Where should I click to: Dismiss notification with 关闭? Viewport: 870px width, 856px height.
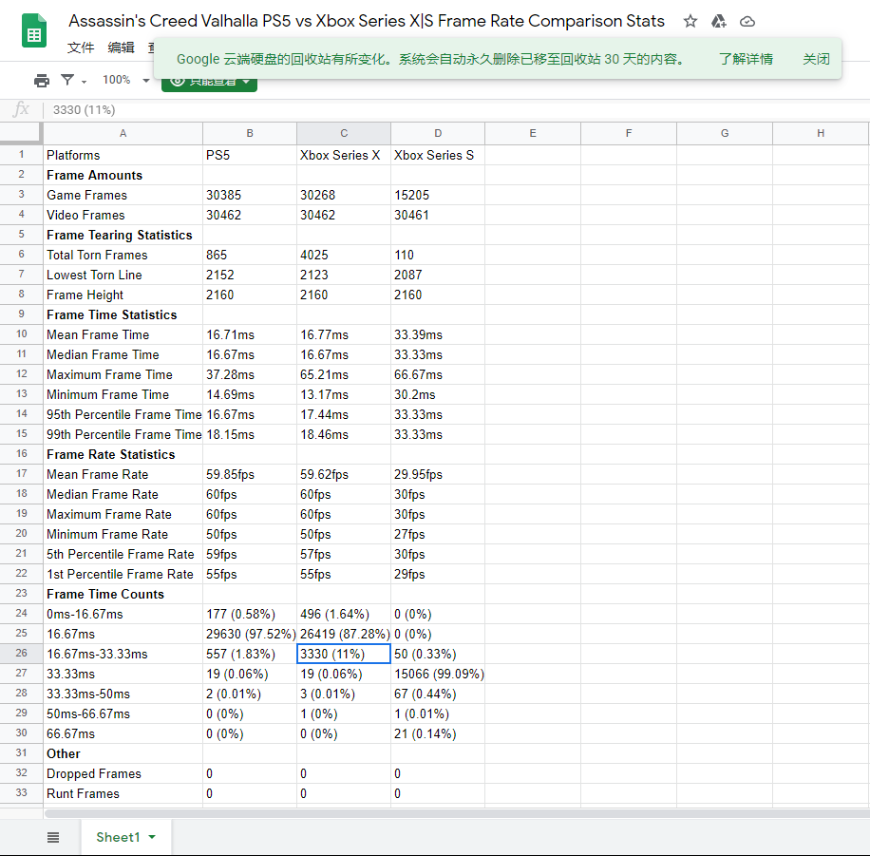tap(816, 59)
